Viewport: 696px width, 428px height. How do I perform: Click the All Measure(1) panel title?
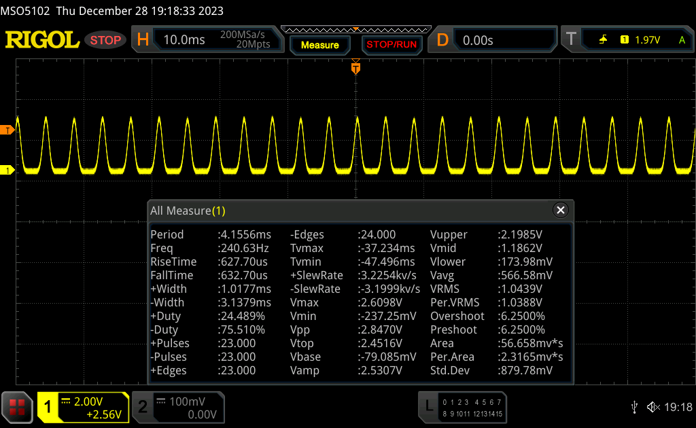[188, 210]
